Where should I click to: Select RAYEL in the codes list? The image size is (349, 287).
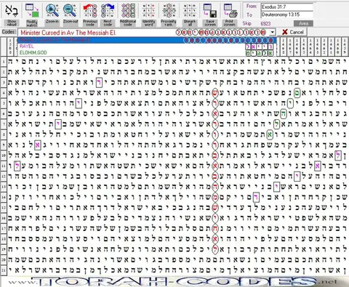click(x=147, y=47)
